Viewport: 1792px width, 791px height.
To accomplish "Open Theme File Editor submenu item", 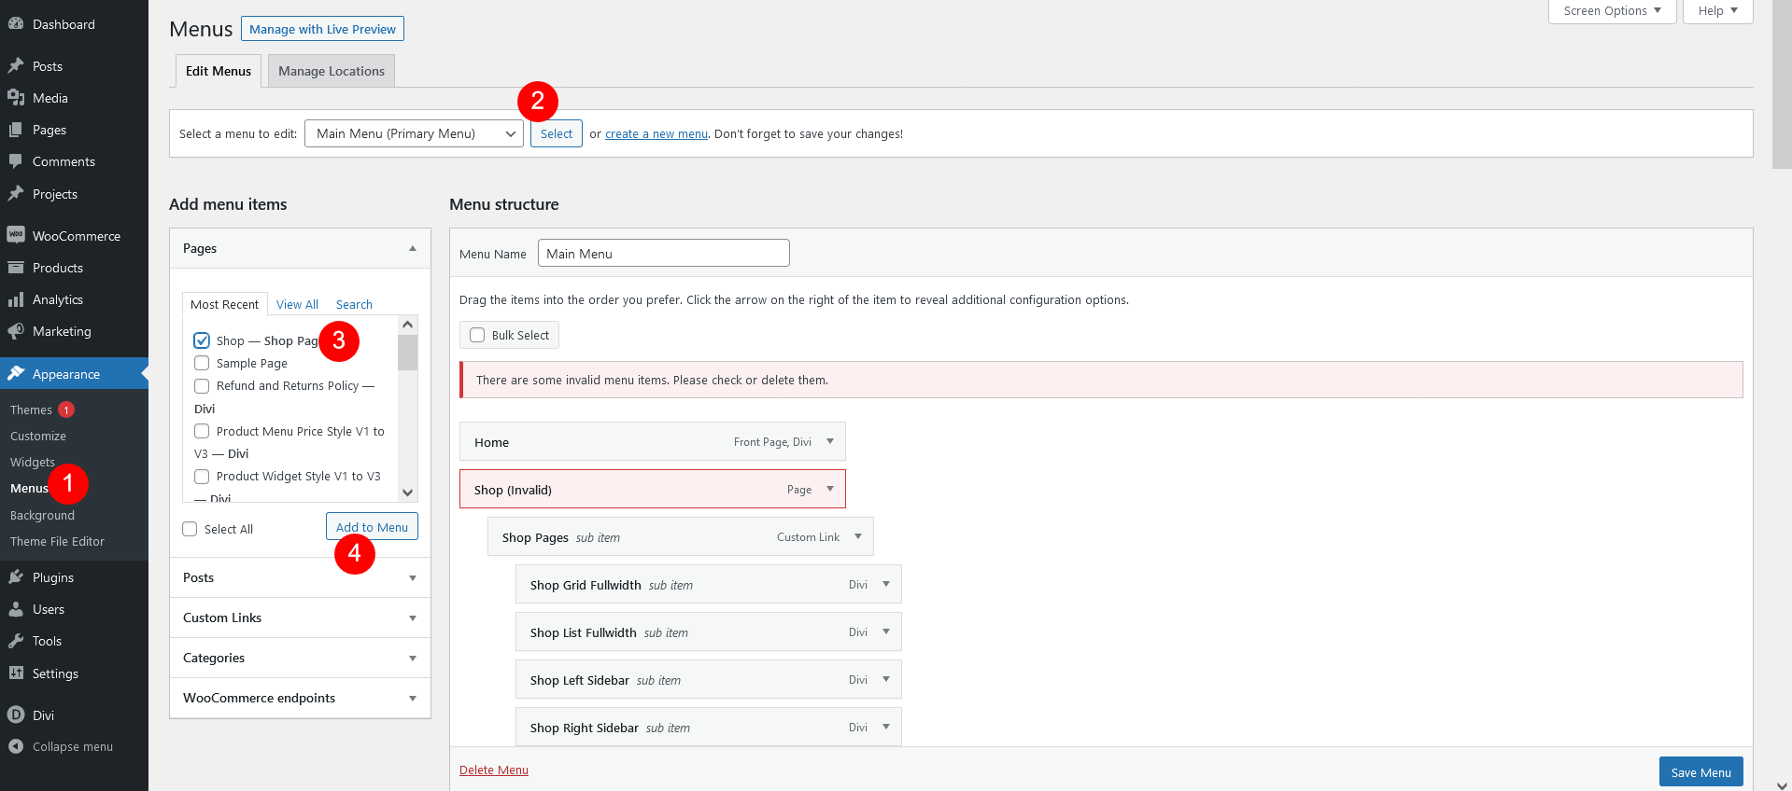I will tap(57, 541).
